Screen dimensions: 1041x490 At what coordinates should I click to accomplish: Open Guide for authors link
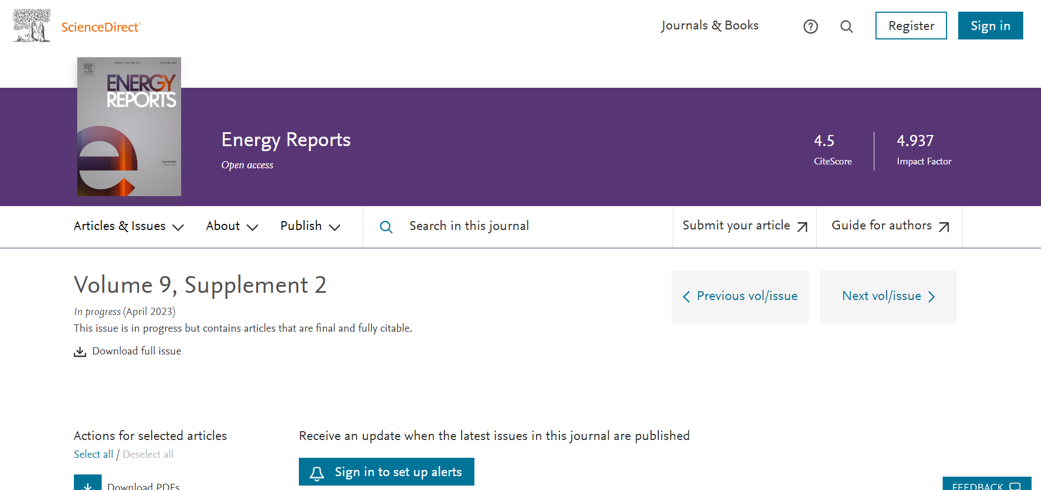[x=890, y=227]
